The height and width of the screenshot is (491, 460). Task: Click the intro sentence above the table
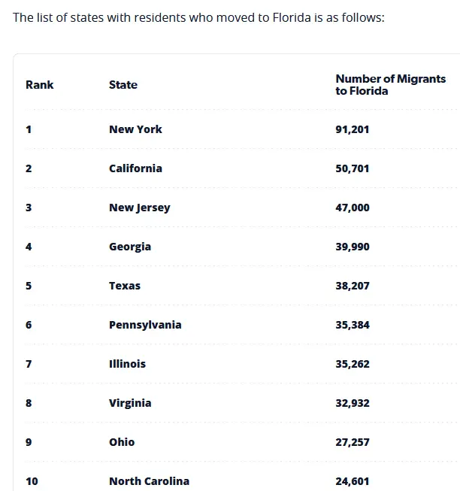tap(198, 17)
